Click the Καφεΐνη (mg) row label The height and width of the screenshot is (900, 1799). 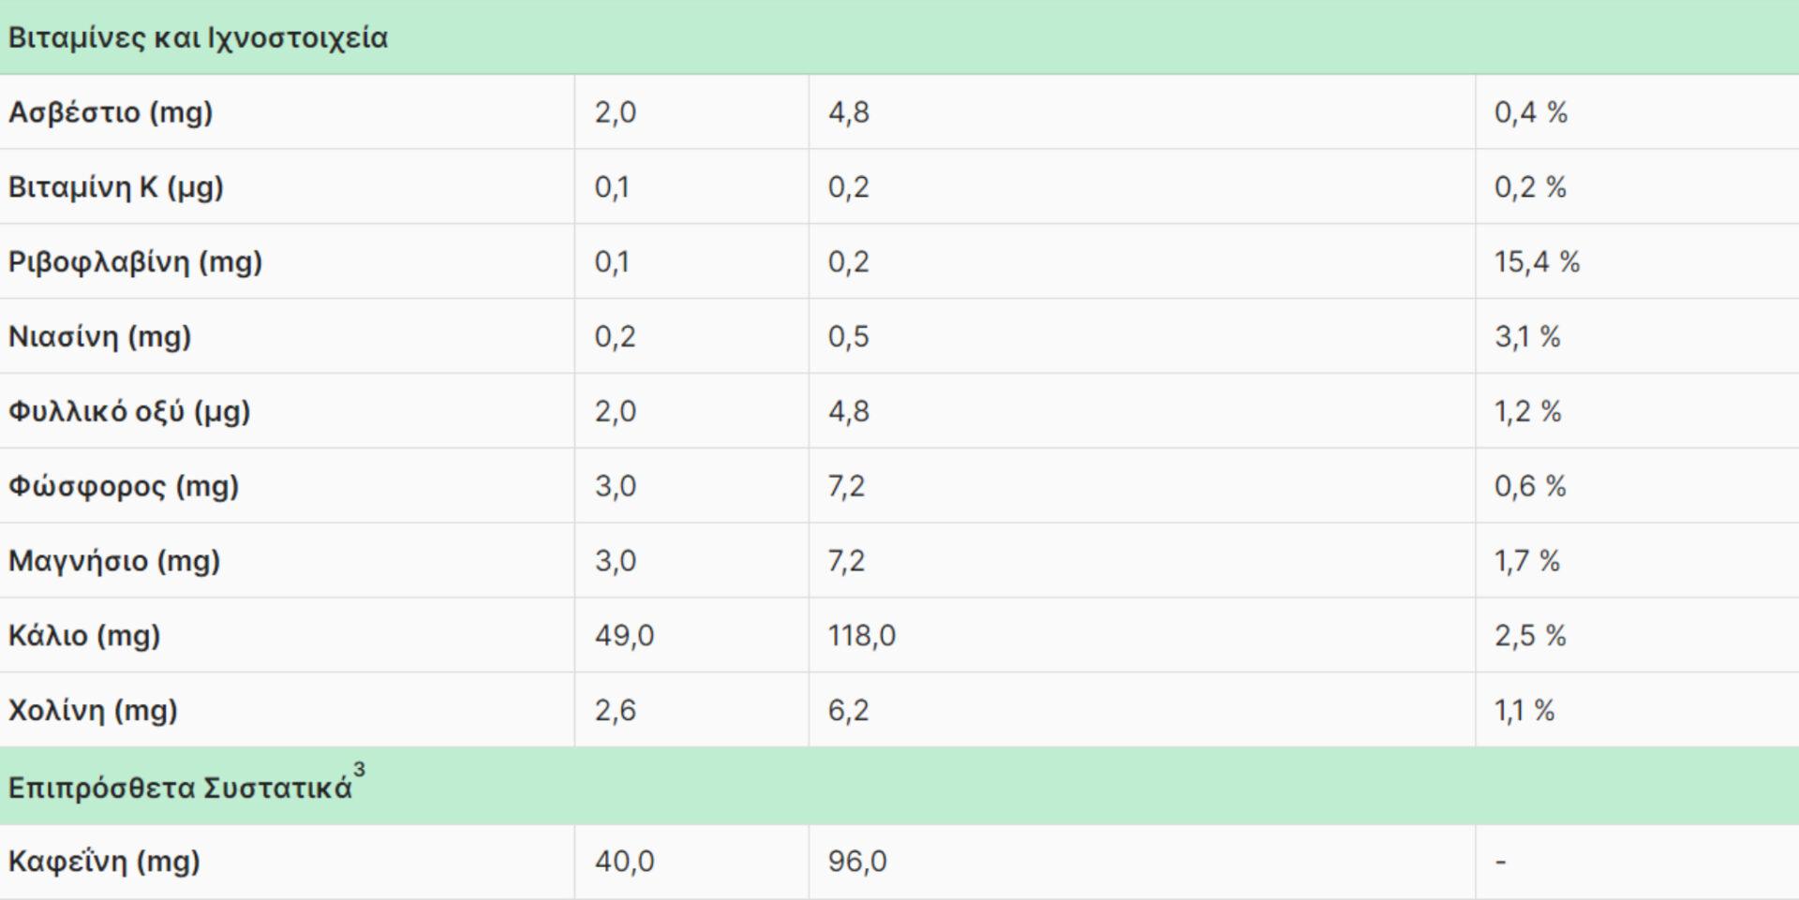coord(104,862)
